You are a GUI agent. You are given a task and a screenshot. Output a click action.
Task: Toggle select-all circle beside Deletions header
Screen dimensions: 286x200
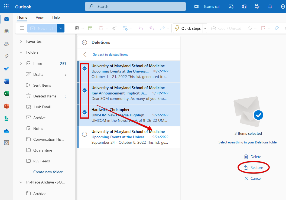click(84, 42)
